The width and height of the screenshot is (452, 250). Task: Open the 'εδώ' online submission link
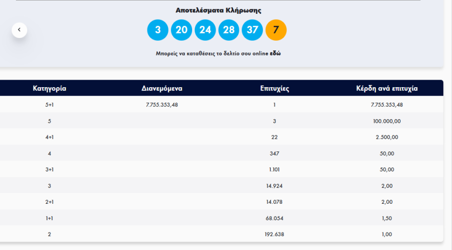tap(275, 53)
